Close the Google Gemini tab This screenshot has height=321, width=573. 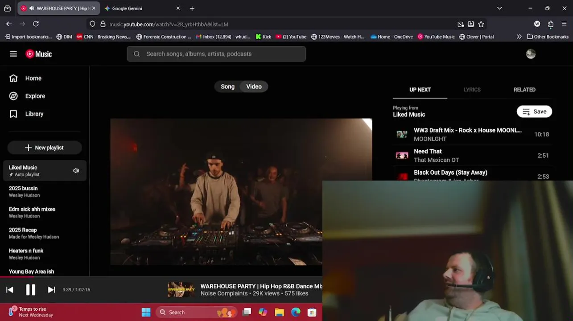tap(178, 8)
